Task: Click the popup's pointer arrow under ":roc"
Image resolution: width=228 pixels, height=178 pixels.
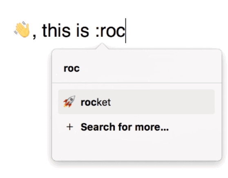Action: click(x=102, y=46)
